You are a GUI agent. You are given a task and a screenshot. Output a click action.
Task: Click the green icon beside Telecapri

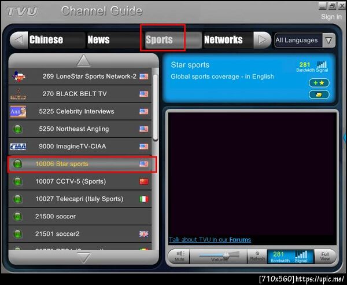pos(18,199)
